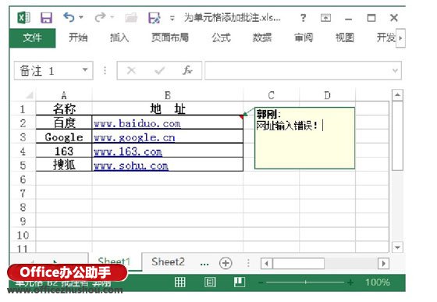437x302 pixels.
Task: Switch to Normal view icon
Action: coord(179,282)
